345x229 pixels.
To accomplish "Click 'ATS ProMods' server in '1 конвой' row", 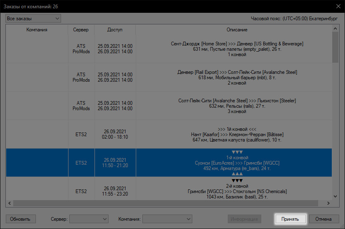I will point(81,49).
